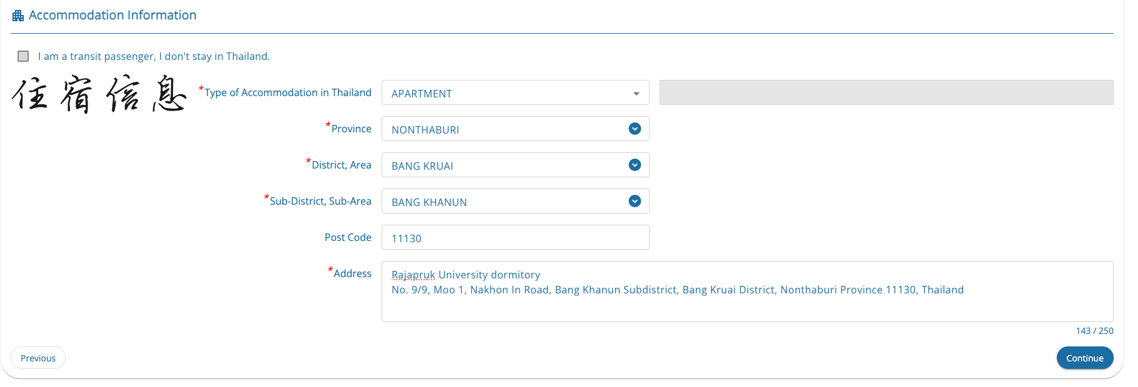Click the blue chevron icon in the Sub-District field
This screenshot has height=387, width=1138.
[635, 201]
